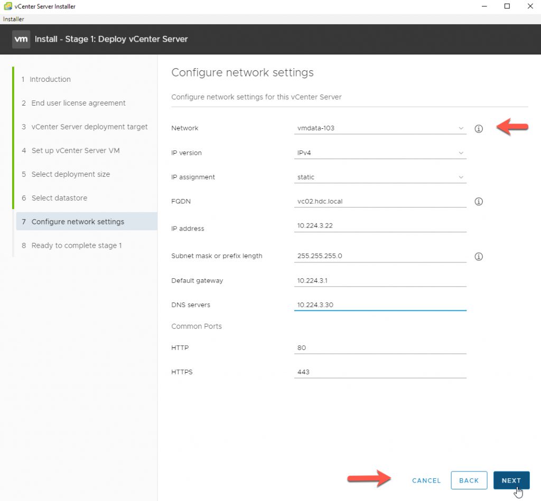Click the DNS servers field with 10.224.3.30
The image size is (541, 501).
coord(380,305)
